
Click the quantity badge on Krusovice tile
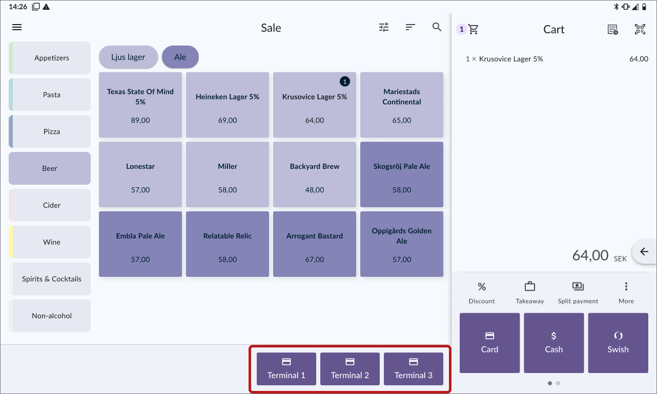point(345,81)
